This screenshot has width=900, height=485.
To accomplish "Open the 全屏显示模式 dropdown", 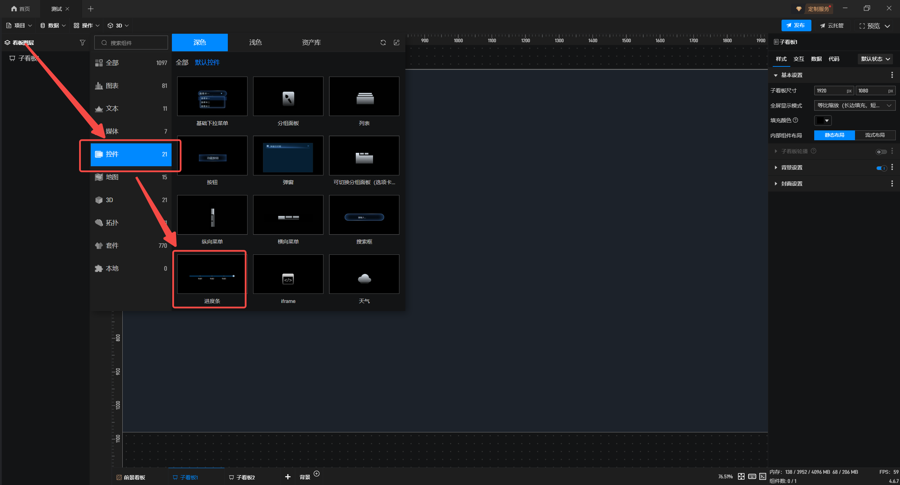I will pos(854,105).
